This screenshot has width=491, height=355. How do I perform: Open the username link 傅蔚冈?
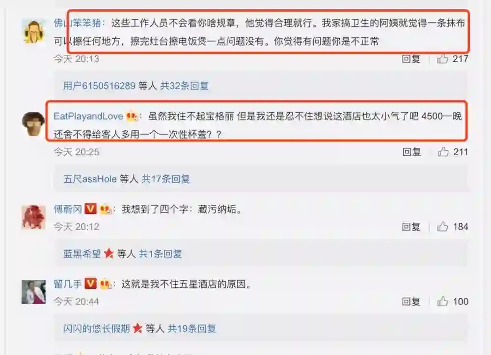click(x=68, y=209)
